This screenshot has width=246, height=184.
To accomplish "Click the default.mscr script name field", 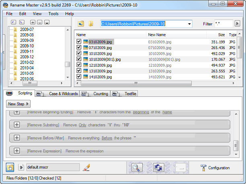I will [x=53, y=168].
